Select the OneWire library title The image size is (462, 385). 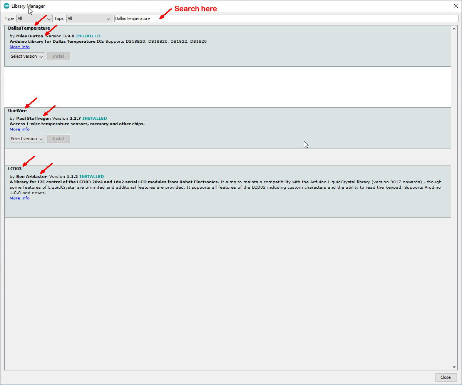(17, 110)
